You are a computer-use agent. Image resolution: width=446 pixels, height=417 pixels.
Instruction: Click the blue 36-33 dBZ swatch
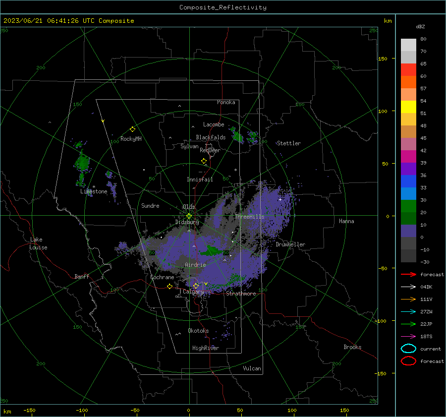click(408, 181)
